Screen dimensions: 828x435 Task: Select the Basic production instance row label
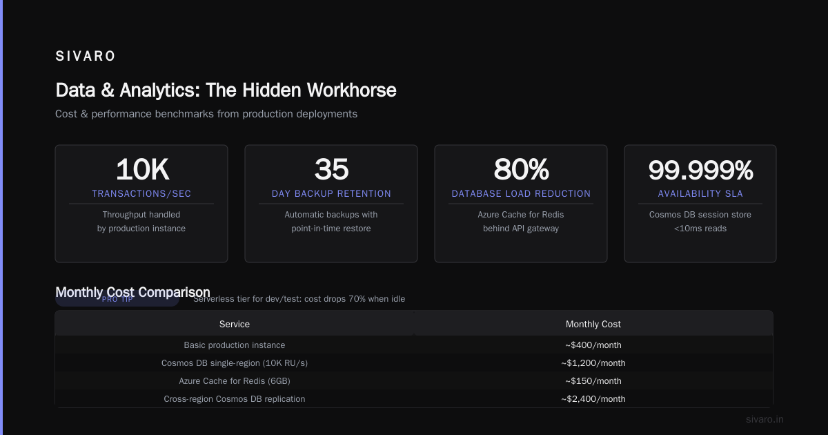pos(235,345)
